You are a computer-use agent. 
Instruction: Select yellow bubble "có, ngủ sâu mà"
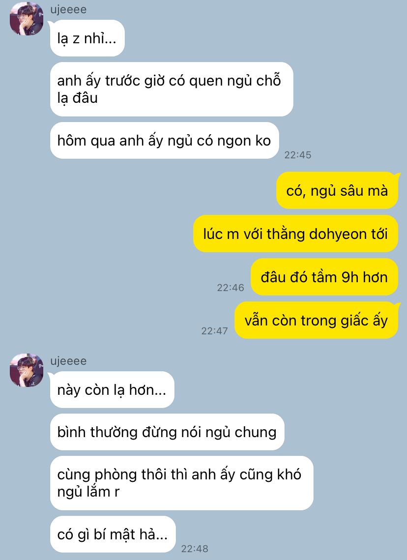tap(337, 190)
